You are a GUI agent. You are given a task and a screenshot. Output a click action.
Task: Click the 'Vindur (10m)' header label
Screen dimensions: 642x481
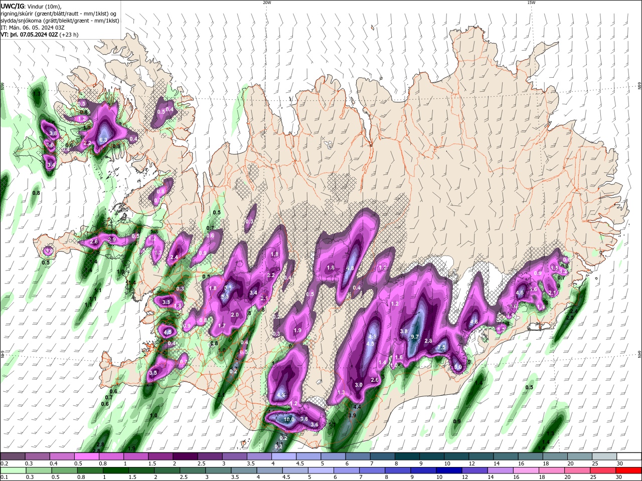(45, 6)
